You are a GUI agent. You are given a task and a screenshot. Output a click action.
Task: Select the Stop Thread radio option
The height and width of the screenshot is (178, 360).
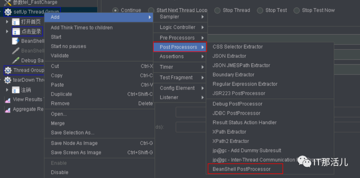(x=217, y=10)
